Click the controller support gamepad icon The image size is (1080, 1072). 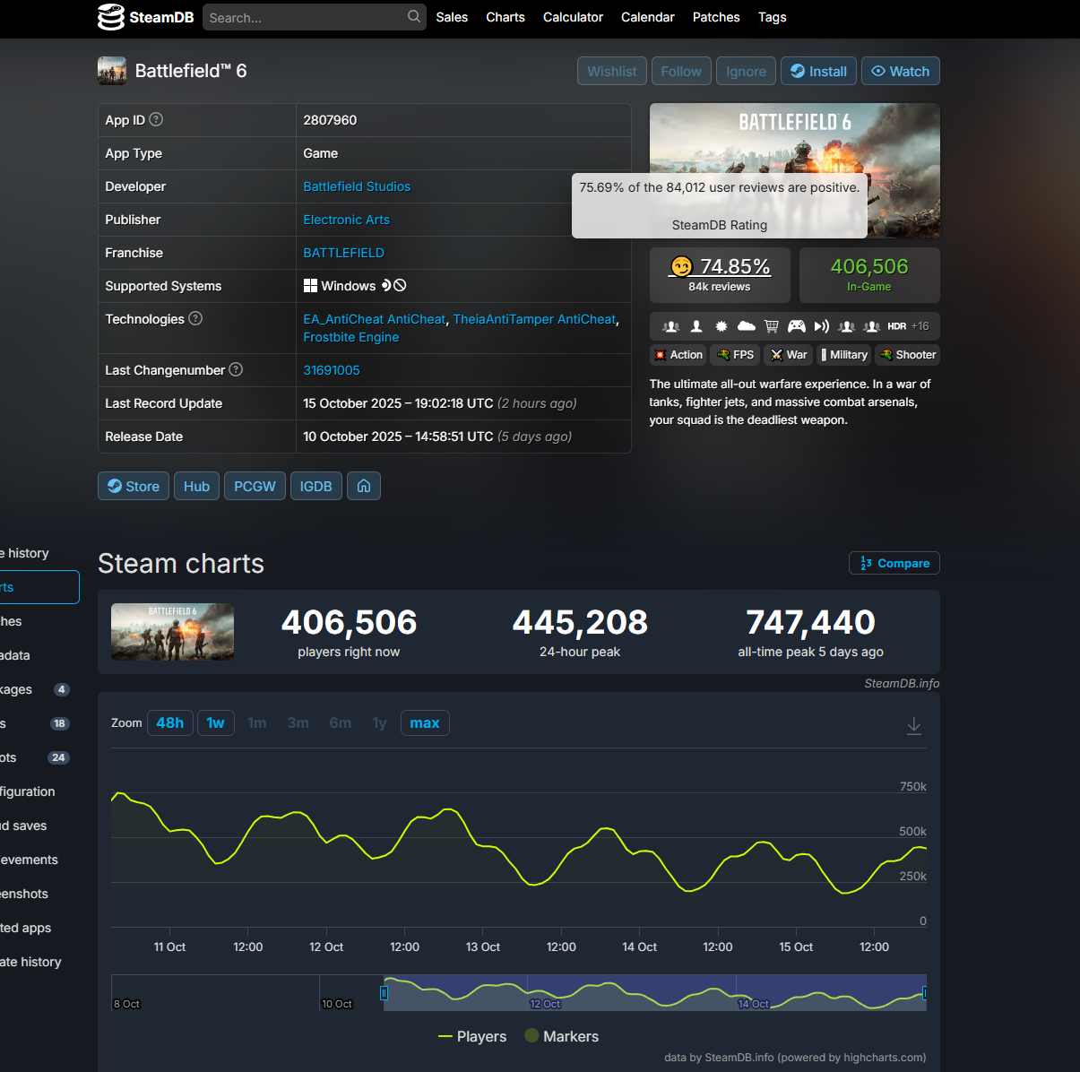click(797, 326)
